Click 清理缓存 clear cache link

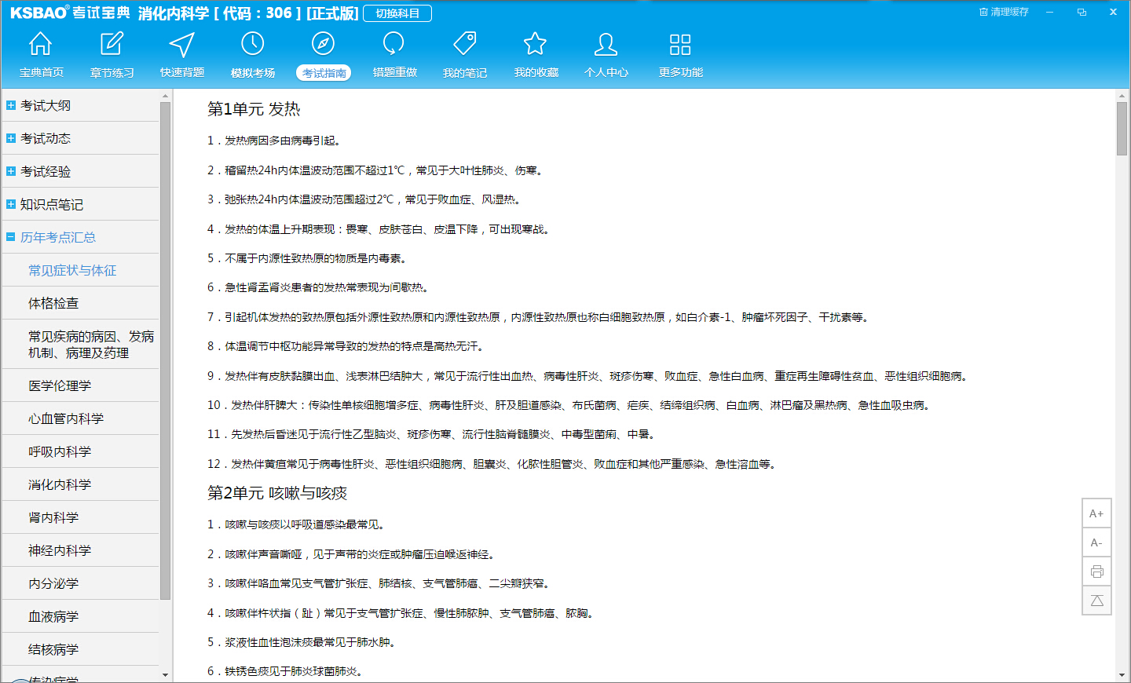[1004, 12]
